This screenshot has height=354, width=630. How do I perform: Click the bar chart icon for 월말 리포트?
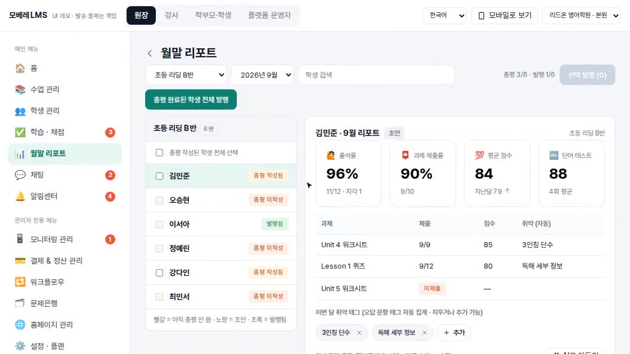(x=20, y=154)
